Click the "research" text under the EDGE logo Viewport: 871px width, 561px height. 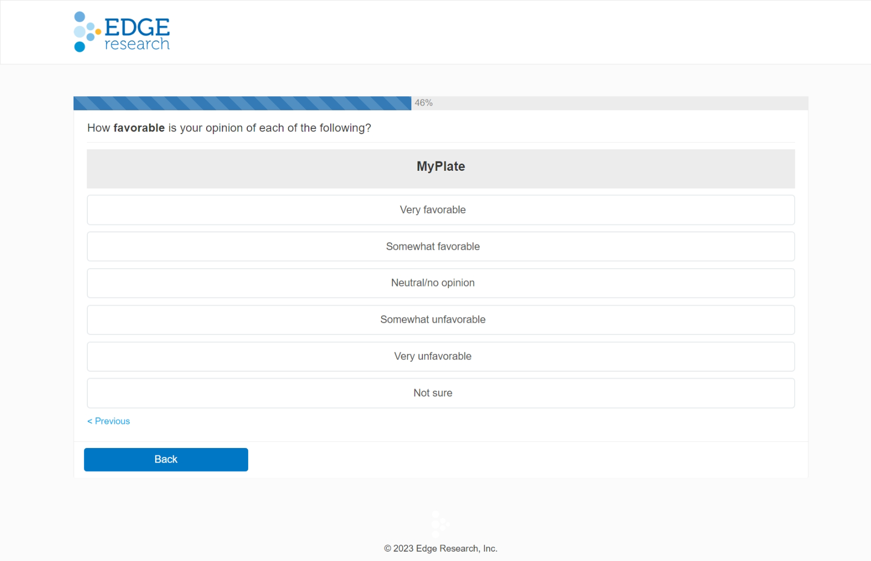tap(137, 44)
